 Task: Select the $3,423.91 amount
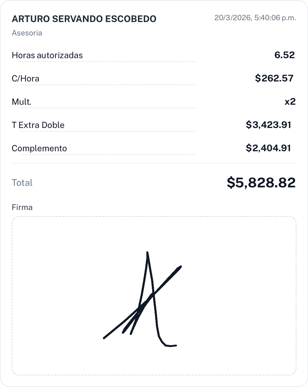click(268, 125)
